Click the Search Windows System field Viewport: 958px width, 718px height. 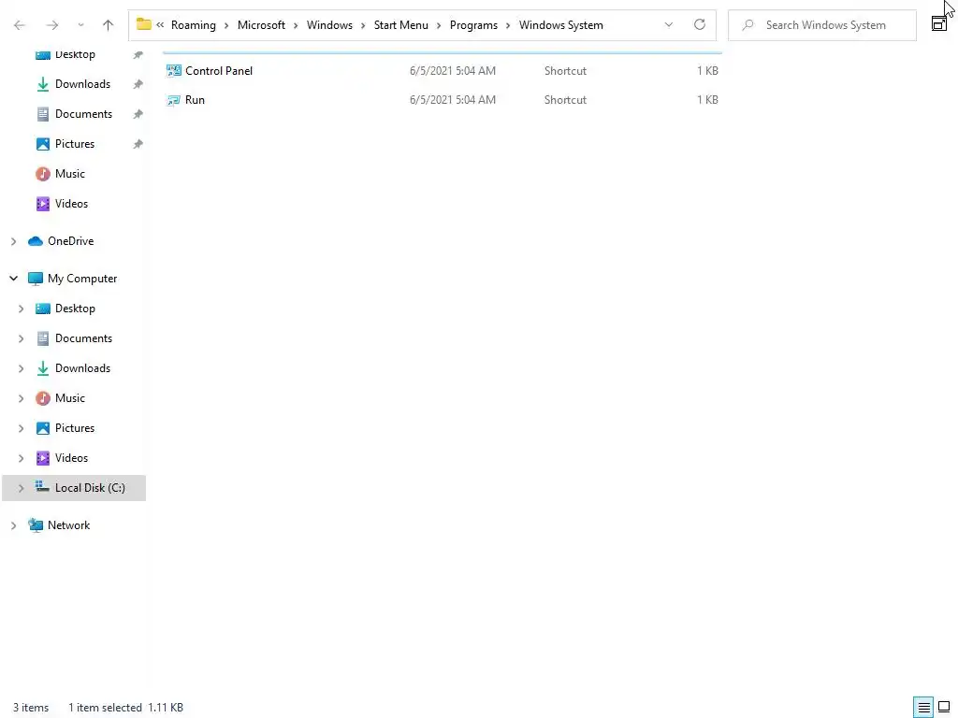pyautogui.click(x=822, y=25)
